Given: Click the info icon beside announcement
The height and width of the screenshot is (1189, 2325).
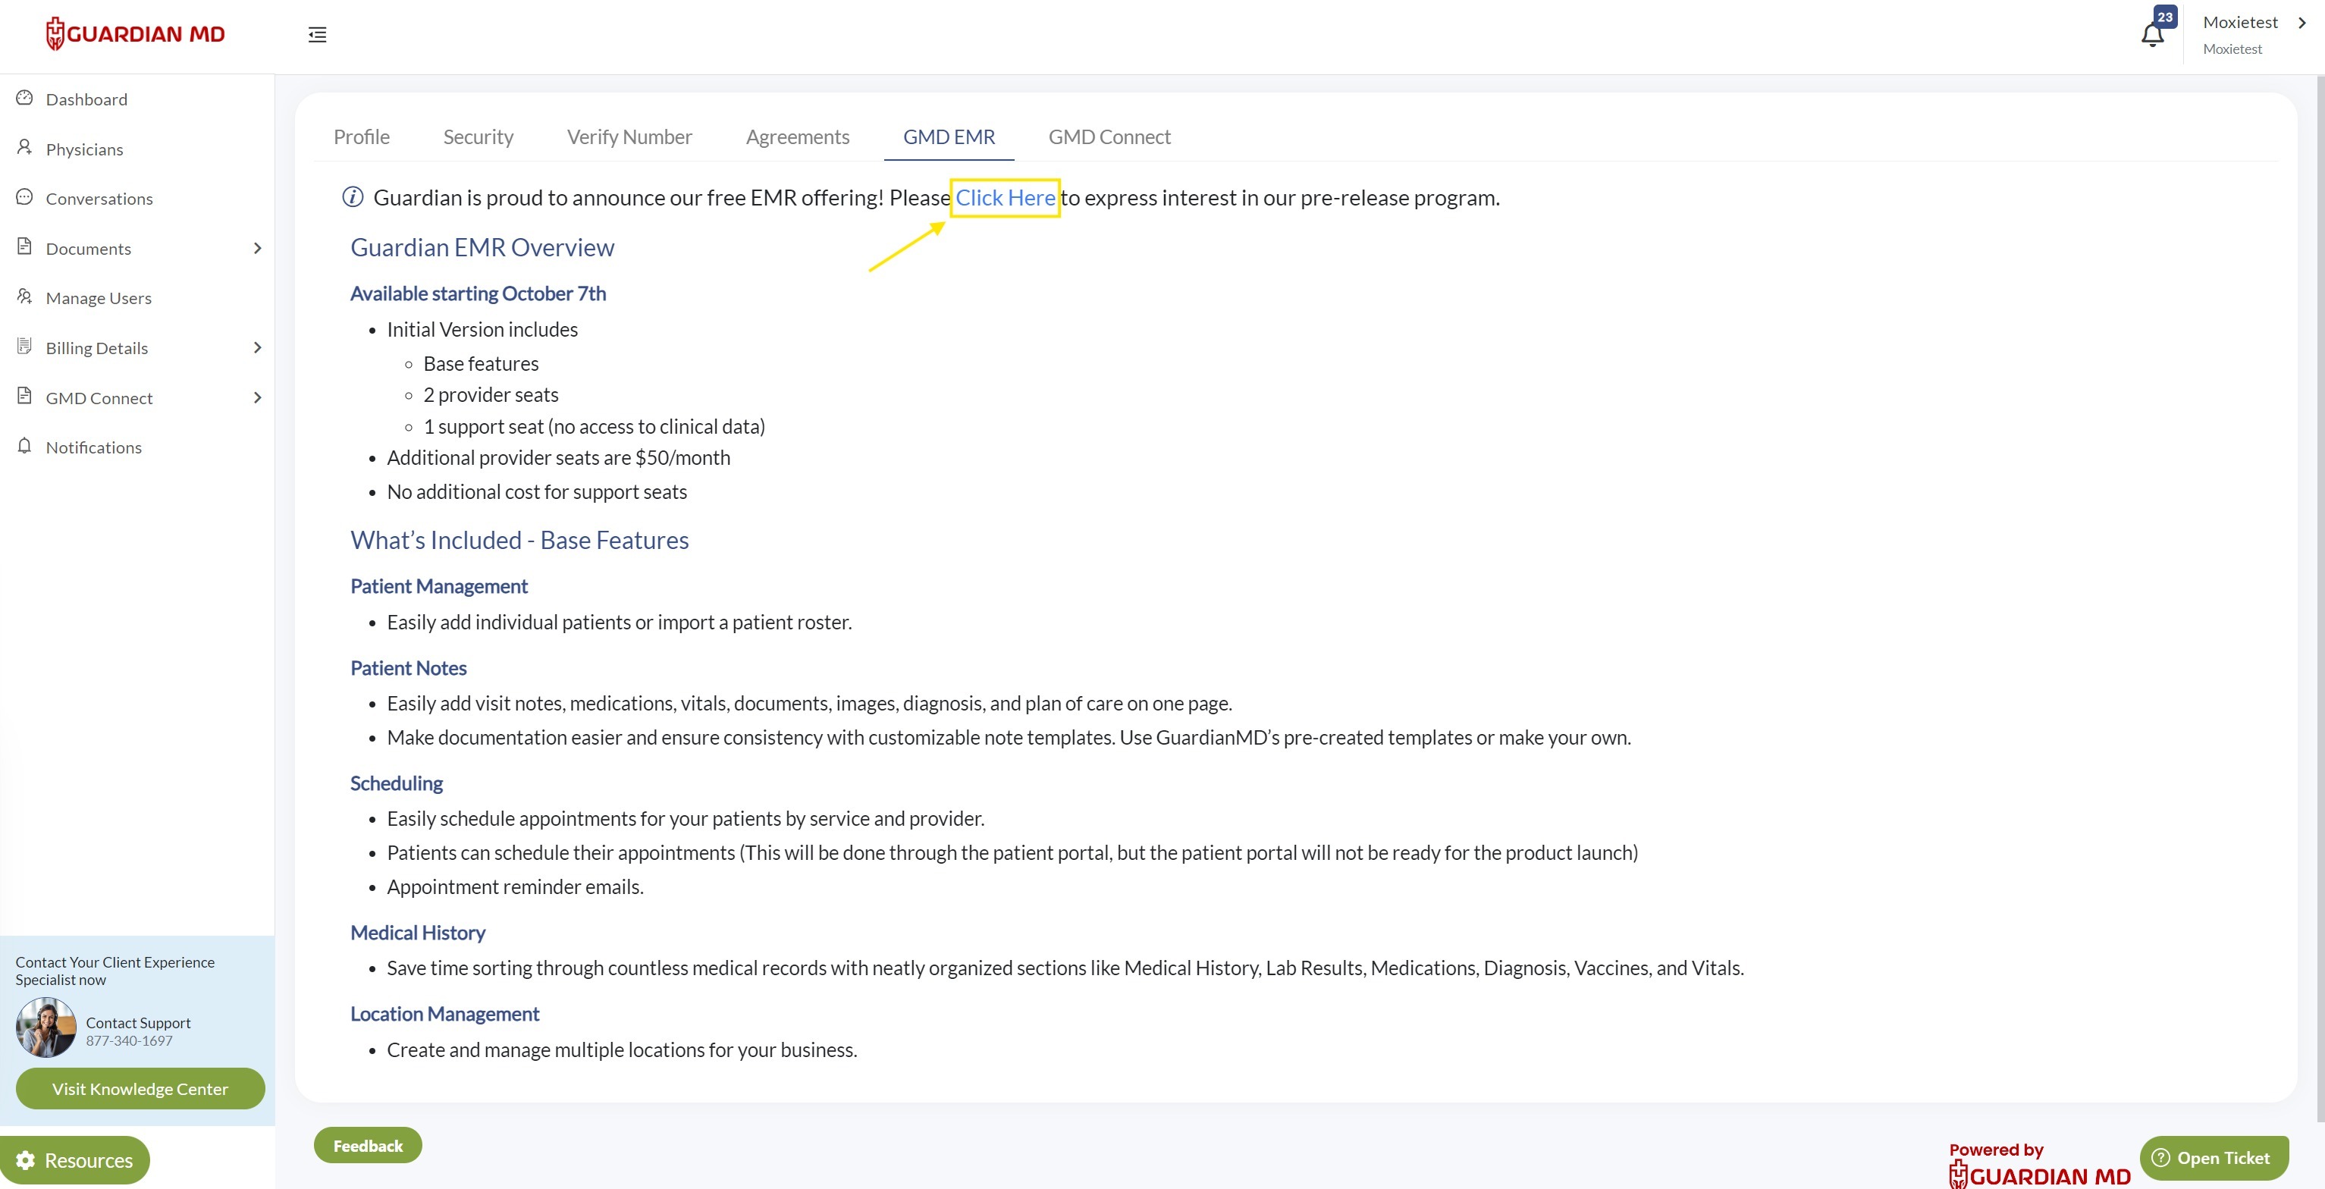Looking at the screenshot, I should 353,196.
